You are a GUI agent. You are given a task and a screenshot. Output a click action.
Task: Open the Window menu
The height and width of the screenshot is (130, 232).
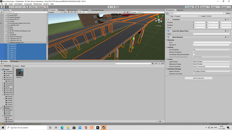[x=46, y=4]
